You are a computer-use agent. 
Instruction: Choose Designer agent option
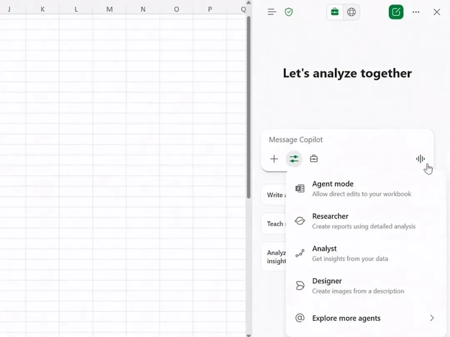point(366,286)
